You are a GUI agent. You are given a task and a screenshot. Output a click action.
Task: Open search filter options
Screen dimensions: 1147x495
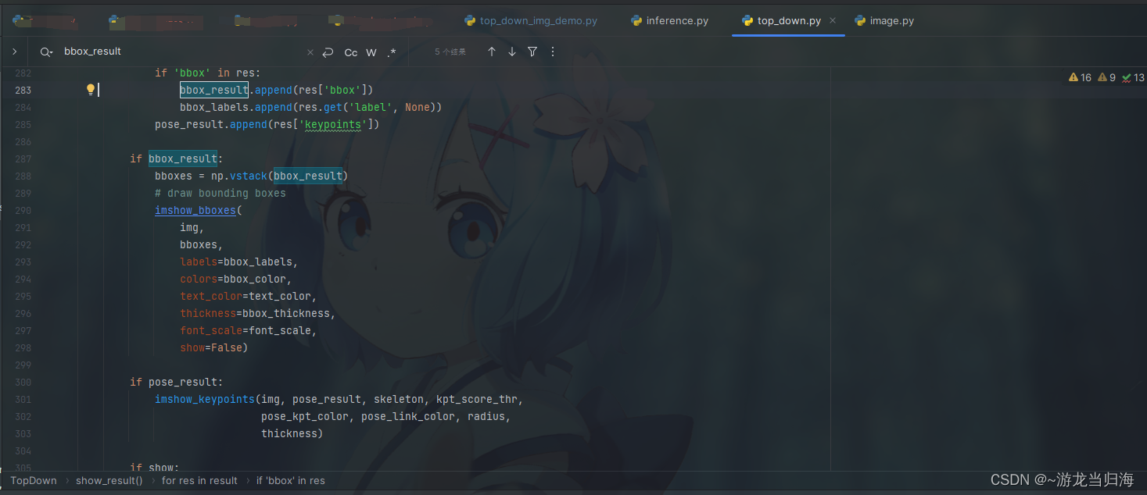tap(532, 52)
